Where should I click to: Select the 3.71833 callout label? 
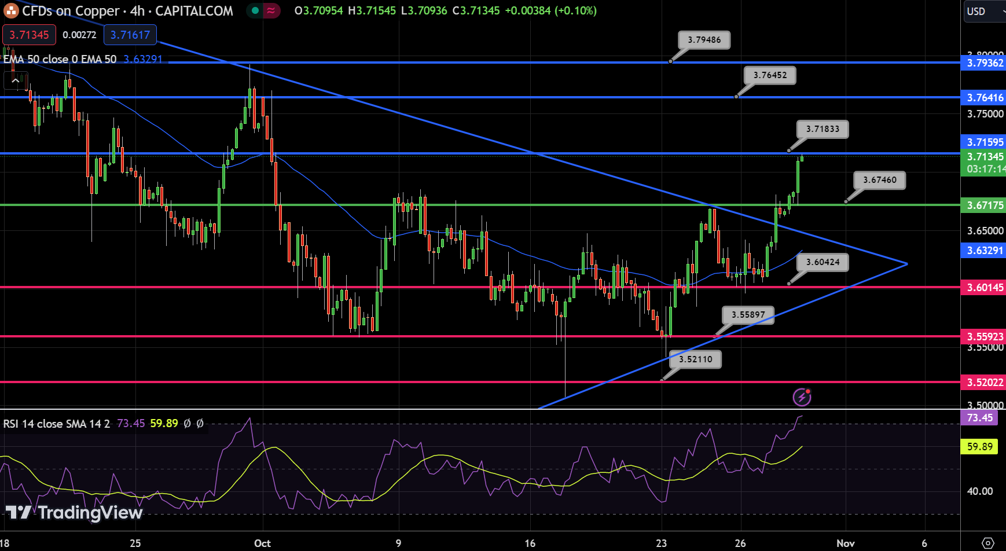pos(823,129)
